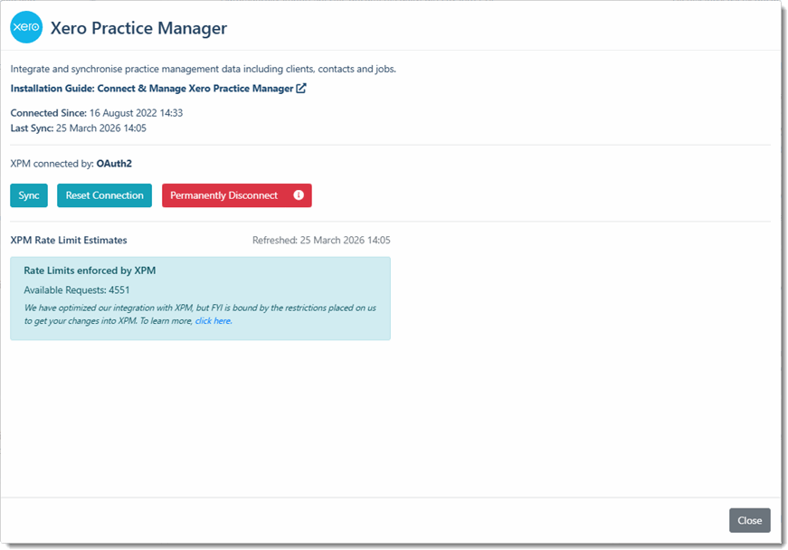Open the external link icon beside Installation Guide

click(x=301, y=89)
